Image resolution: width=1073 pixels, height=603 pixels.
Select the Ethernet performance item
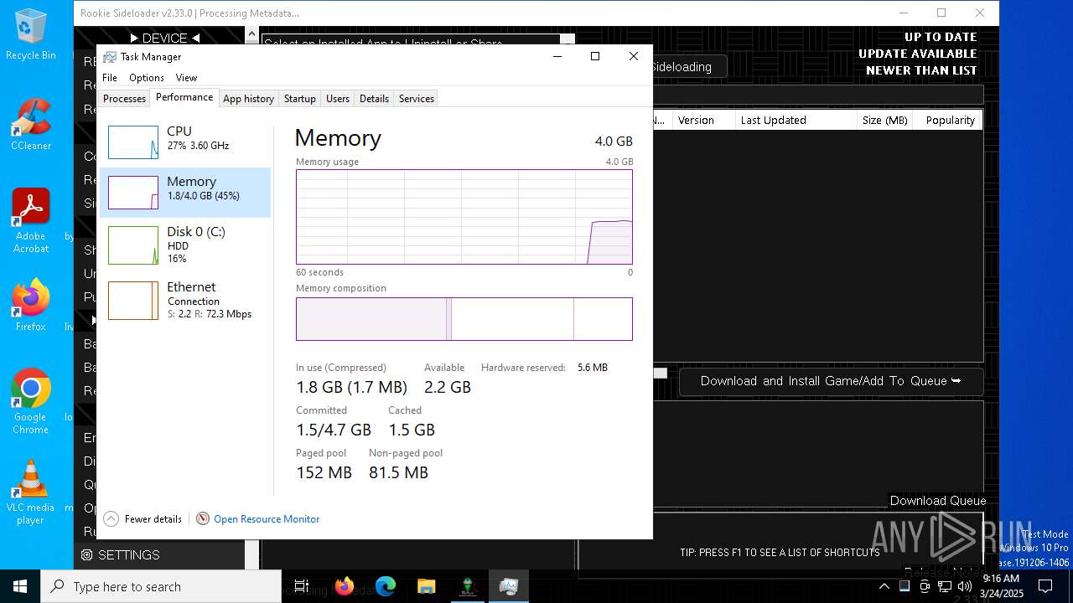coord(185,300)
